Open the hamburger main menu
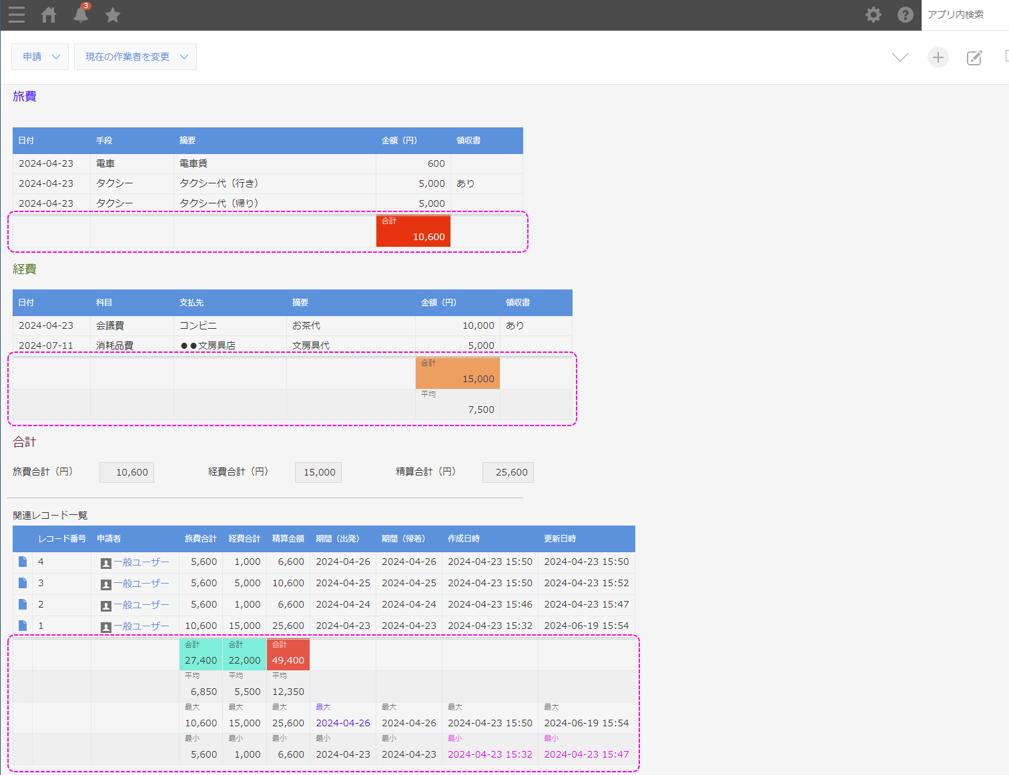The height and width of the screenshot is (775, 1009). (x=17, y=15)
